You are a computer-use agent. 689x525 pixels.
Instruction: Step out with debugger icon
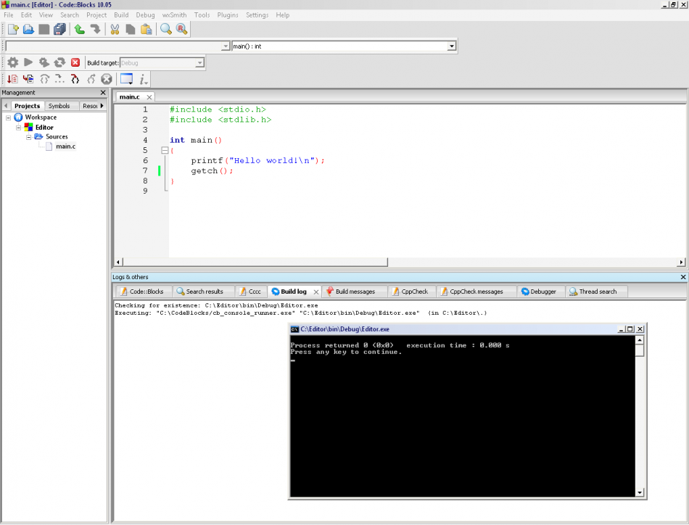91,79
